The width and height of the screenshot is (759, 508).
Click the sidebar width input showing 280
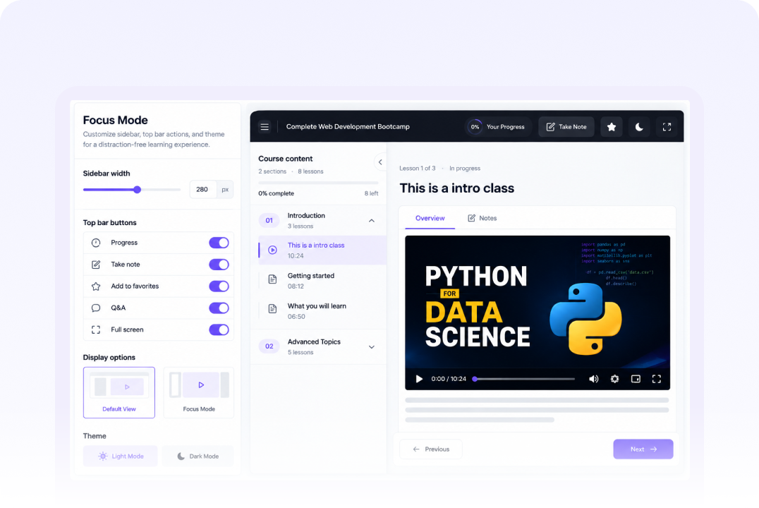tap(203, 189)
